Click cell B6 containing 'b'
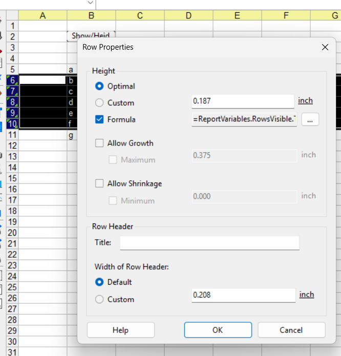This screenshot has width=341, height=356. [x=72, y=80]
